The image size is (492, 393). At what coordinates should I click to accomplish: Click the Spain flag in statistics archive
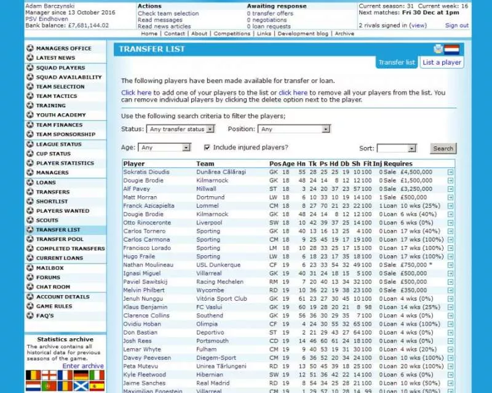[x=97, y=386]
